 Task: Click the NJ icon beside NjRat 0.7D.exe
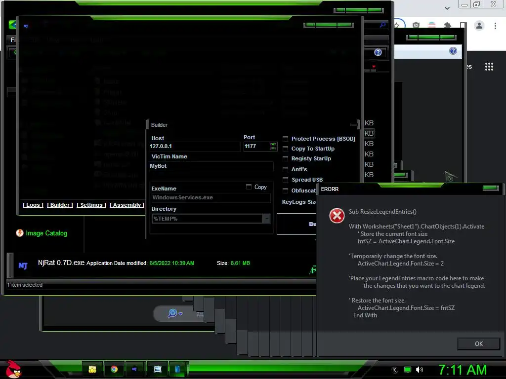pyautogui.click(x=23, y=265)
